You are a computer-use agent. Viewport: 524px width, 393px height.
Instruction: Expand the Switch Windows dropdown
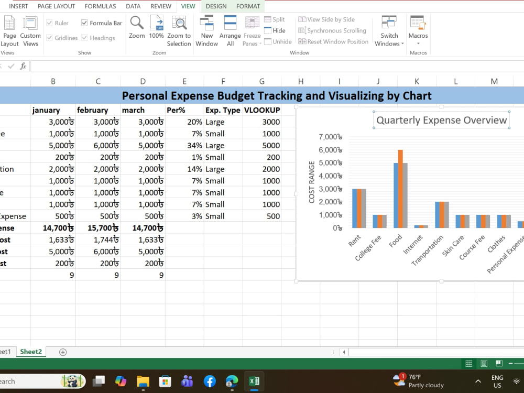tap(389, 31)
